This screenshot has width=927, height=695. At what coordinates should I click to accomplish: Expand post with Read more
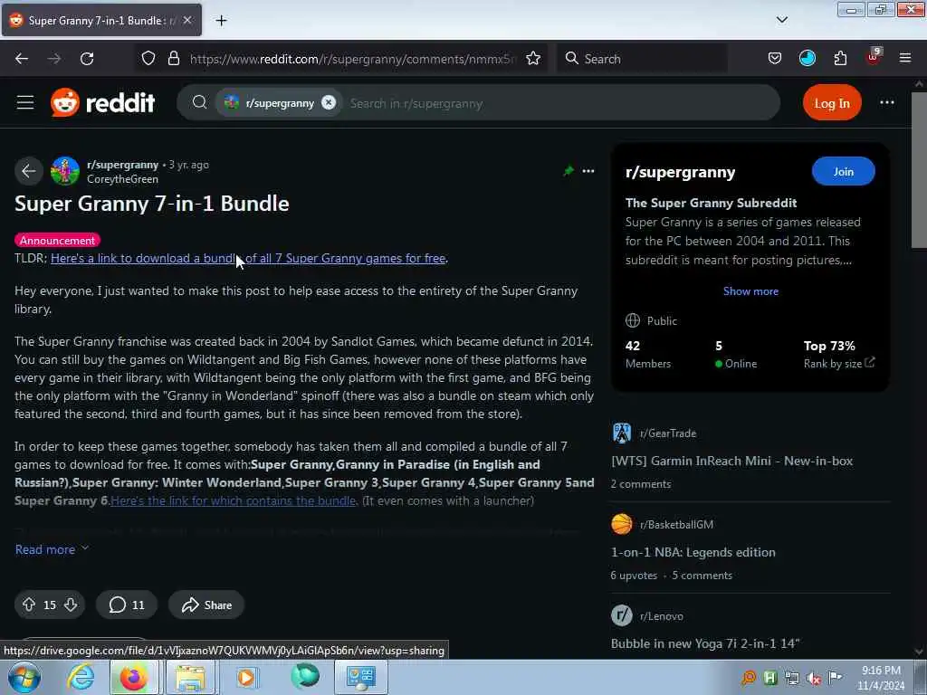pyautogui.click(x=52, y=549)
